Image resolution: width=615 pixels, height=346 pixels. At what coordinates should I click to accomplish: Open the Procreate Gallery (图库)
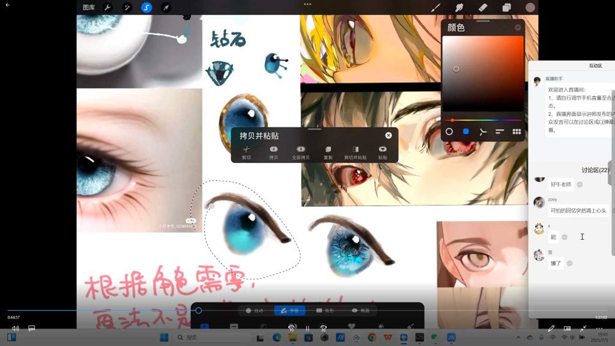[x=89, y=7]
